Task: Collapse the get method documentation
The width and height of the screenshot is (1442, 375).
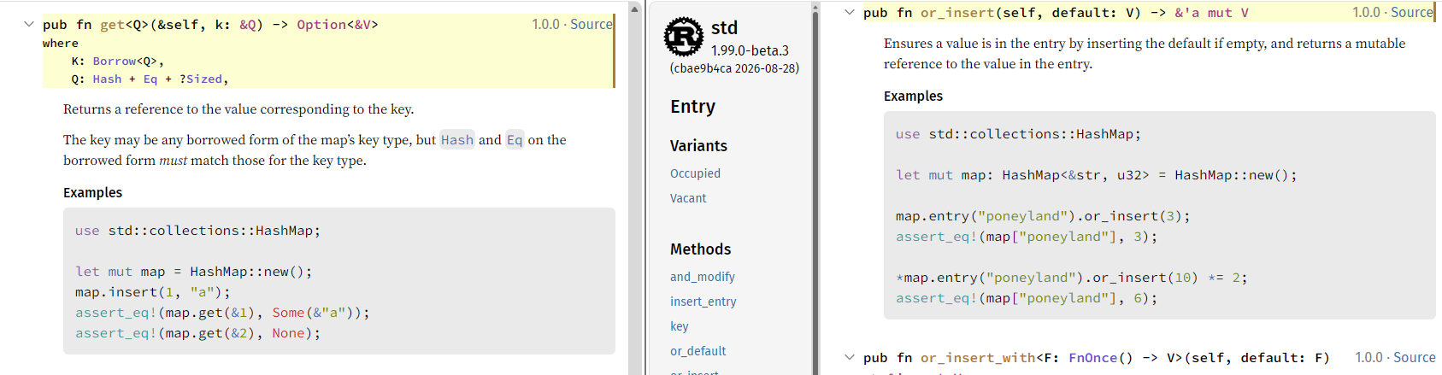Action: (29, 25)
